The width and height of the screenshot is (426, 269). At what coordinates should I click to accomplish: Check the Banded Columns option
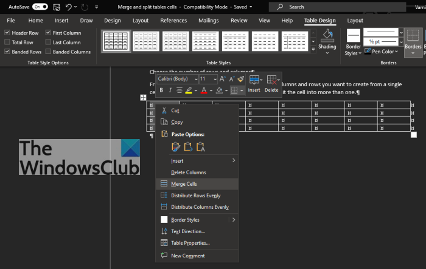click(x=49, y=52)
